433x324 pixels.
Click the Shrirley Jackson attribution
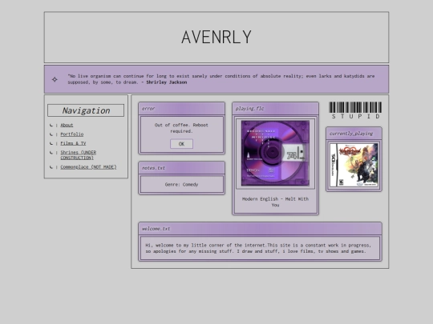(167, 82)
